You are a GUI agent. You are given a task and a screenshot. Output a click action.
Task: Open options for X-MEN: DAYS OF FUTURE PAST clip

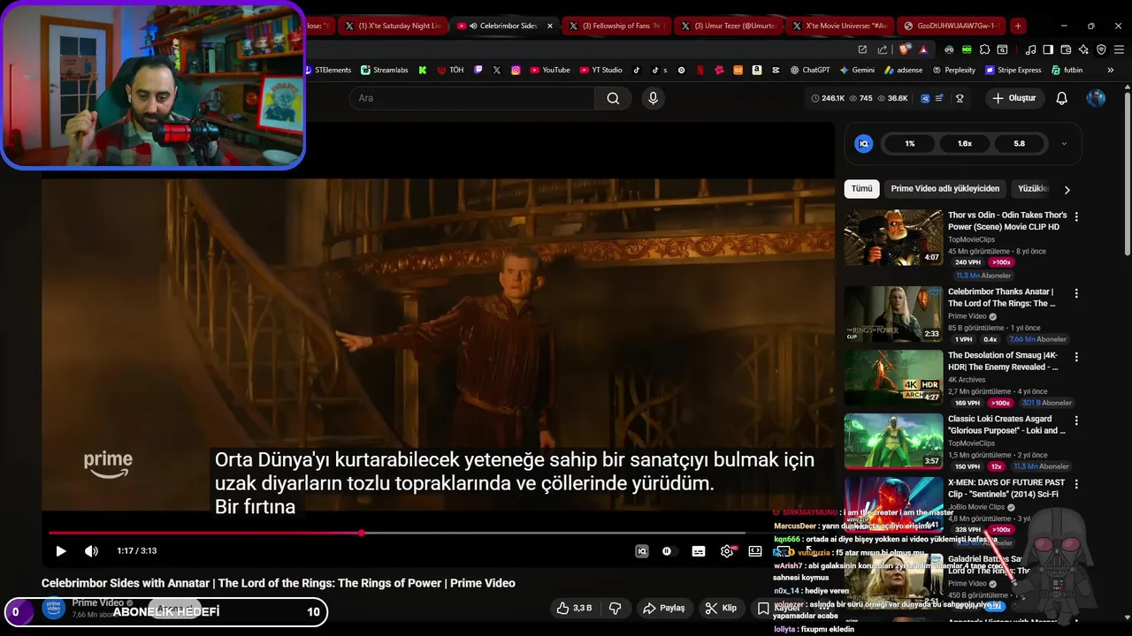point(1076,484)
